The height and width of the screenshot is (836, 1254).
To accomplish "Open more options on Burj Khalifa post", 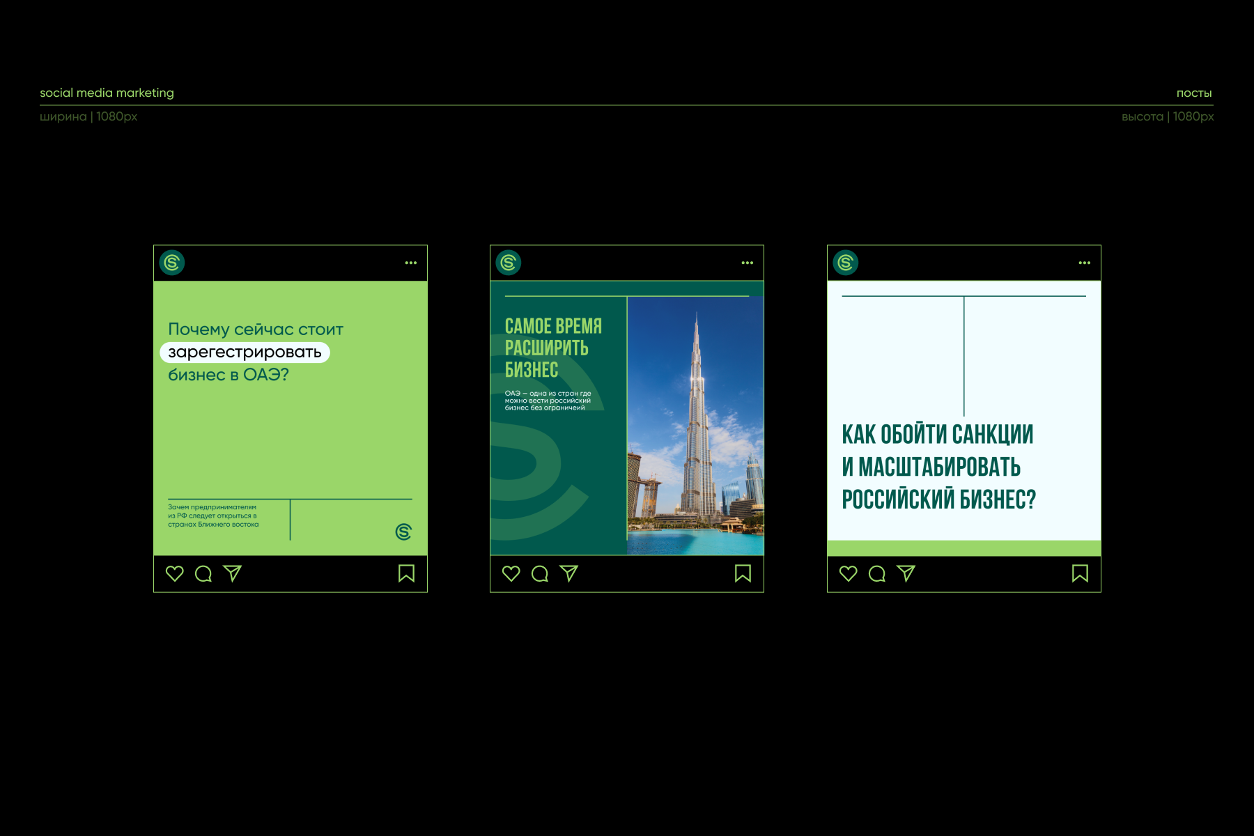I will (x=748, y=263).
